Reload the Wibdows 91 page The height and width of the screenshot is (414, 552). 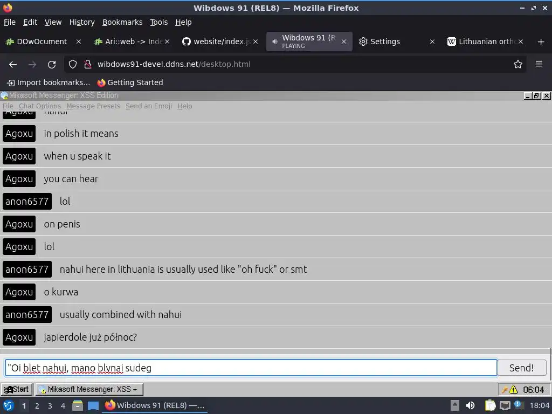pos(52,65)
